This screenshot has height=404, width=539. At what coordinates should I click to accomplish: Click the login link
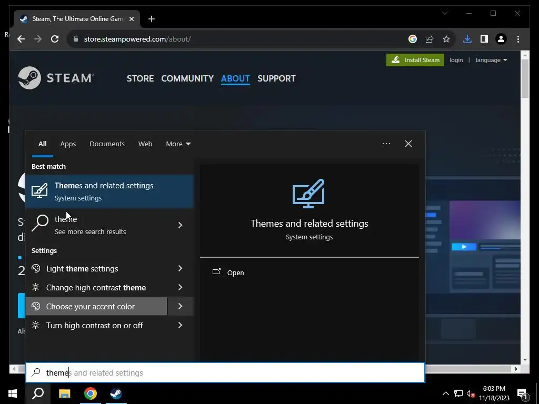(x=456, y=60)
